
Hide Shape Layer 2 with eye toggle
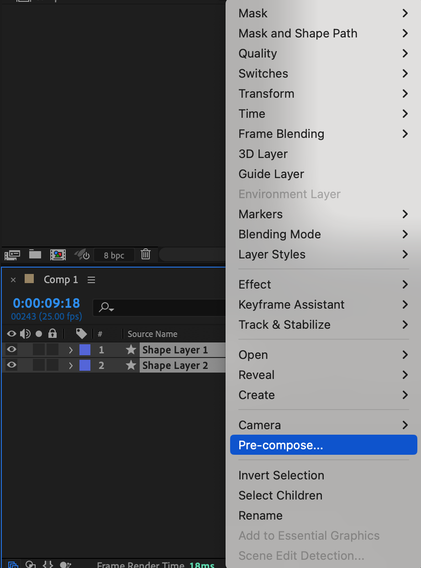(11, 365)
